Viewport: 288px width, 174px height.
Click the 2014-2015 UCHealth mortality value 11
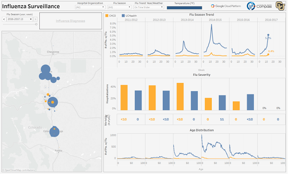(x=222, y=119)
